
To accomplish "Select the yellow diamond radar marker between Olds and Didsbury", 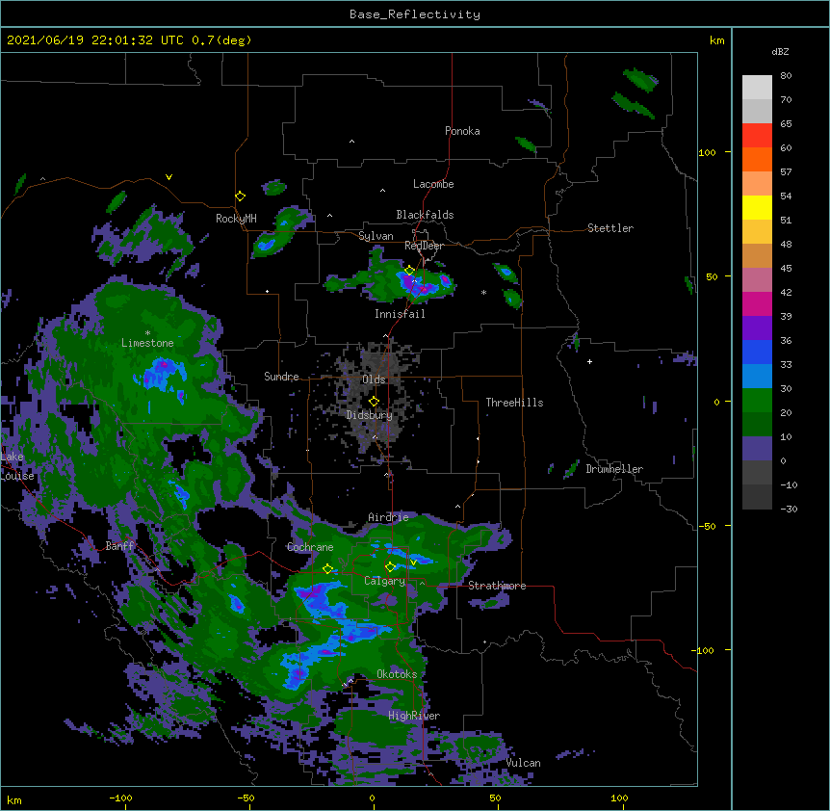I will tap(374, 402).
